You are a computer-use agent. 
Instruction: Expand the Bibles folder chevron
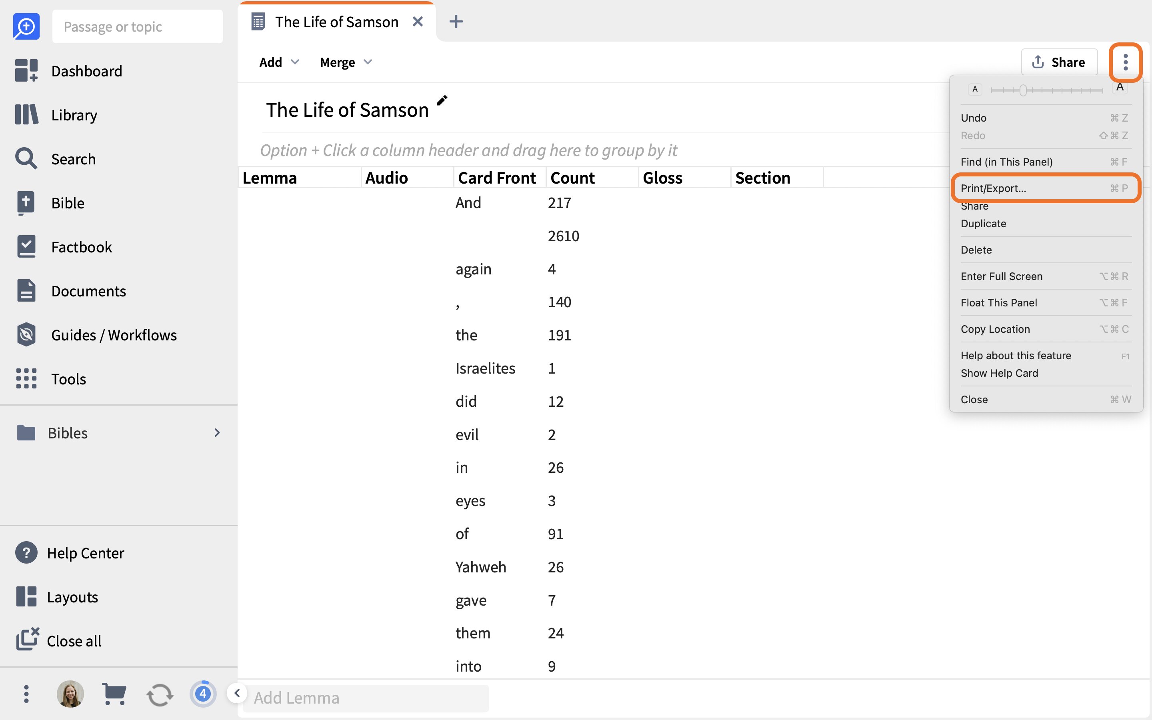[217, 432]
